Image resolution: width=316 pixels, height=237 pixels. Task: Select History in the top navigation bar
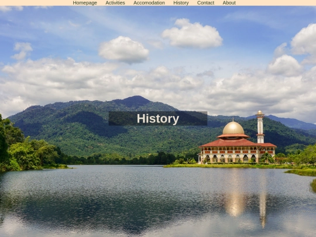pos(181,3)
